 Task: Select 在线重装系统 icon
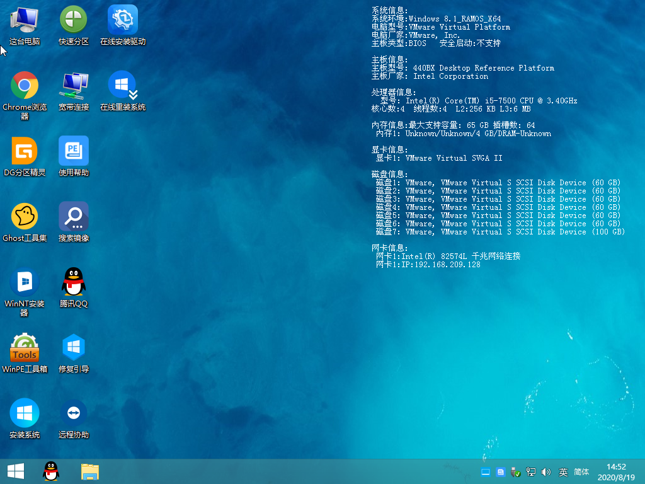click(123, 91)
